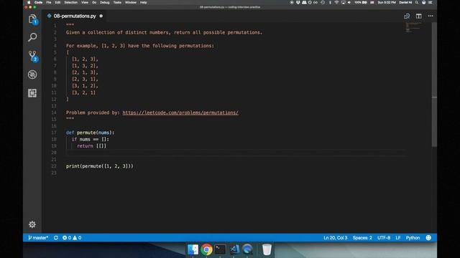Open the Help menu

[143, 2]
